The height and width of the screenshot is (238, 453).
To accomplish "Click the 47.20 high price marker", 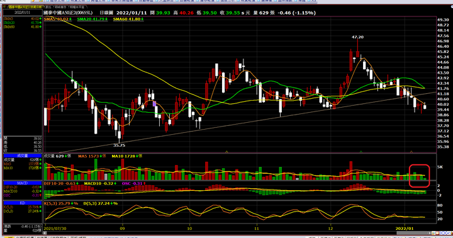I will click(x=357, y=37).
